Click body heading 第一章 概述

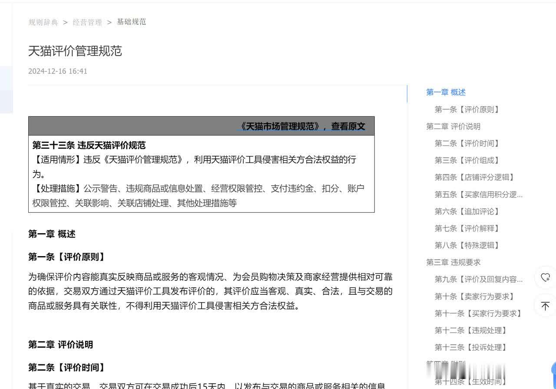(52, 234)
